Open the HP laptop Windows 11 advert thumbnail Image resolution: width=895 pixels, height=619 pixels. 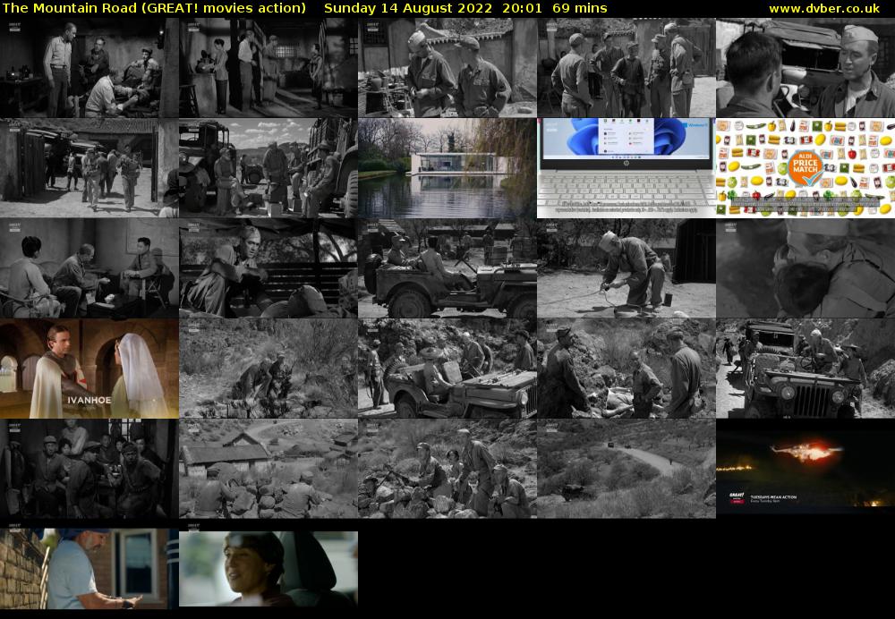626,168
